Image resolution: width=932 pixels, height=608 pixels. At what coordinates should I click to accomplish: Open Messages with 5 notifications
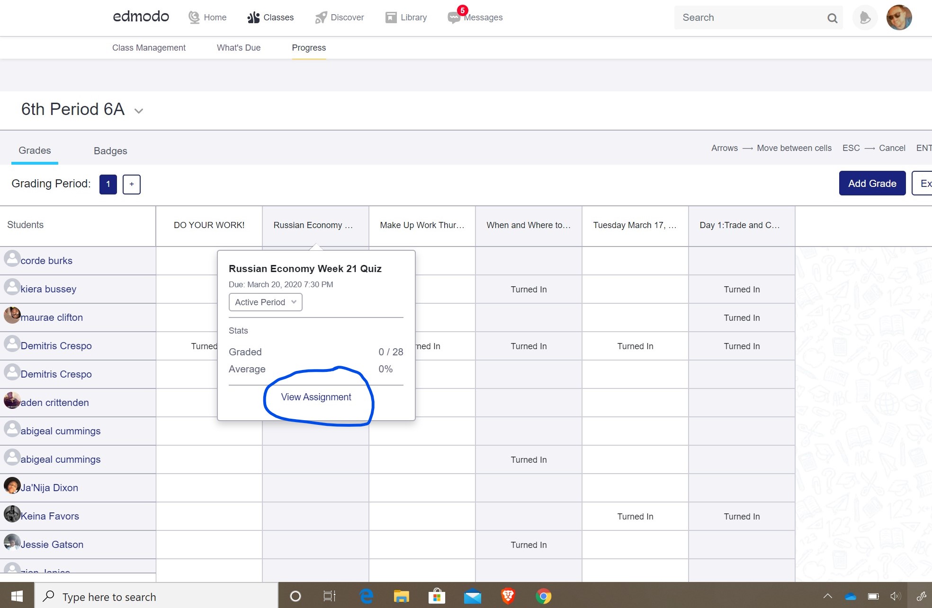(x=454, y=18)
